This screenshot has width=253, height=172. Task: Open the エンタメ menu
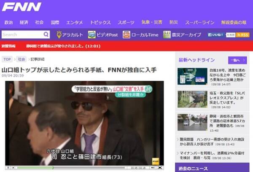point(74,22)
